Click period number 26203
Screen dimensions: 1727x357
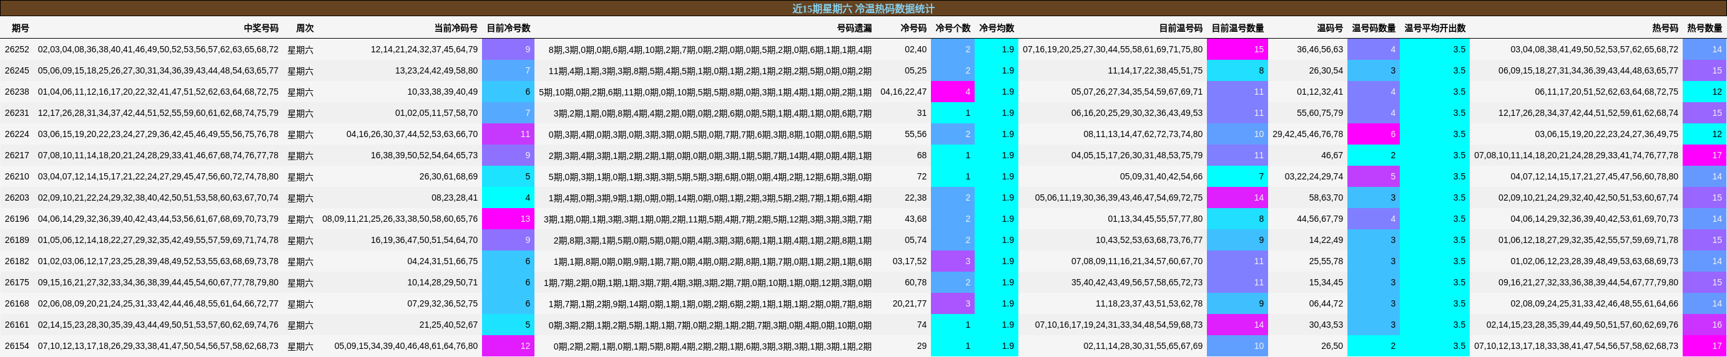point(17,198)
